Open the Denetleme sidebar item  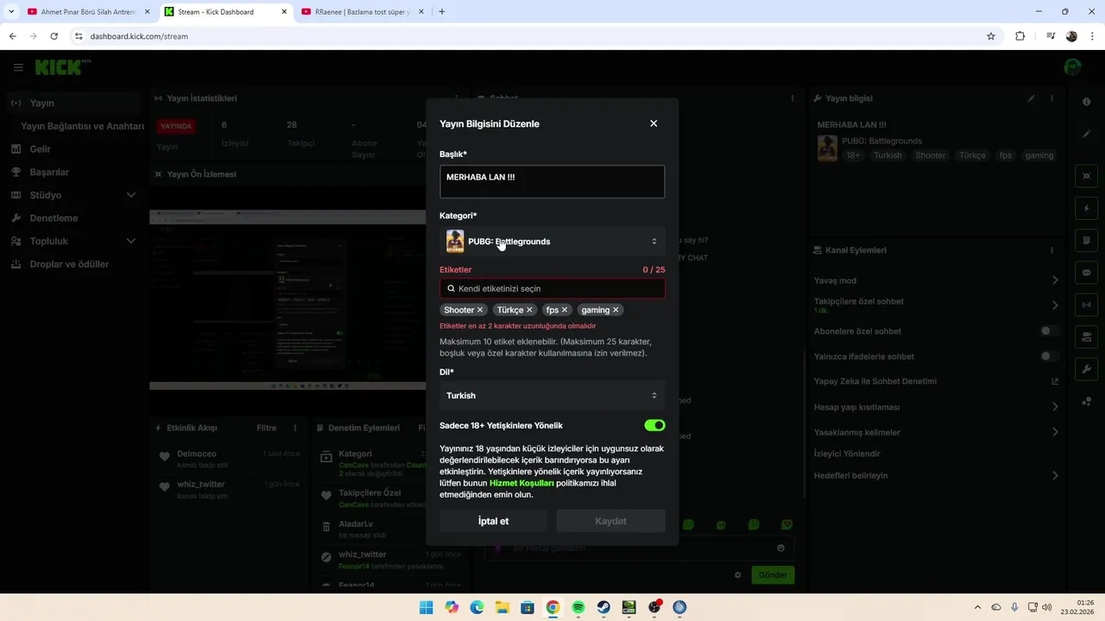click(73, 218)
